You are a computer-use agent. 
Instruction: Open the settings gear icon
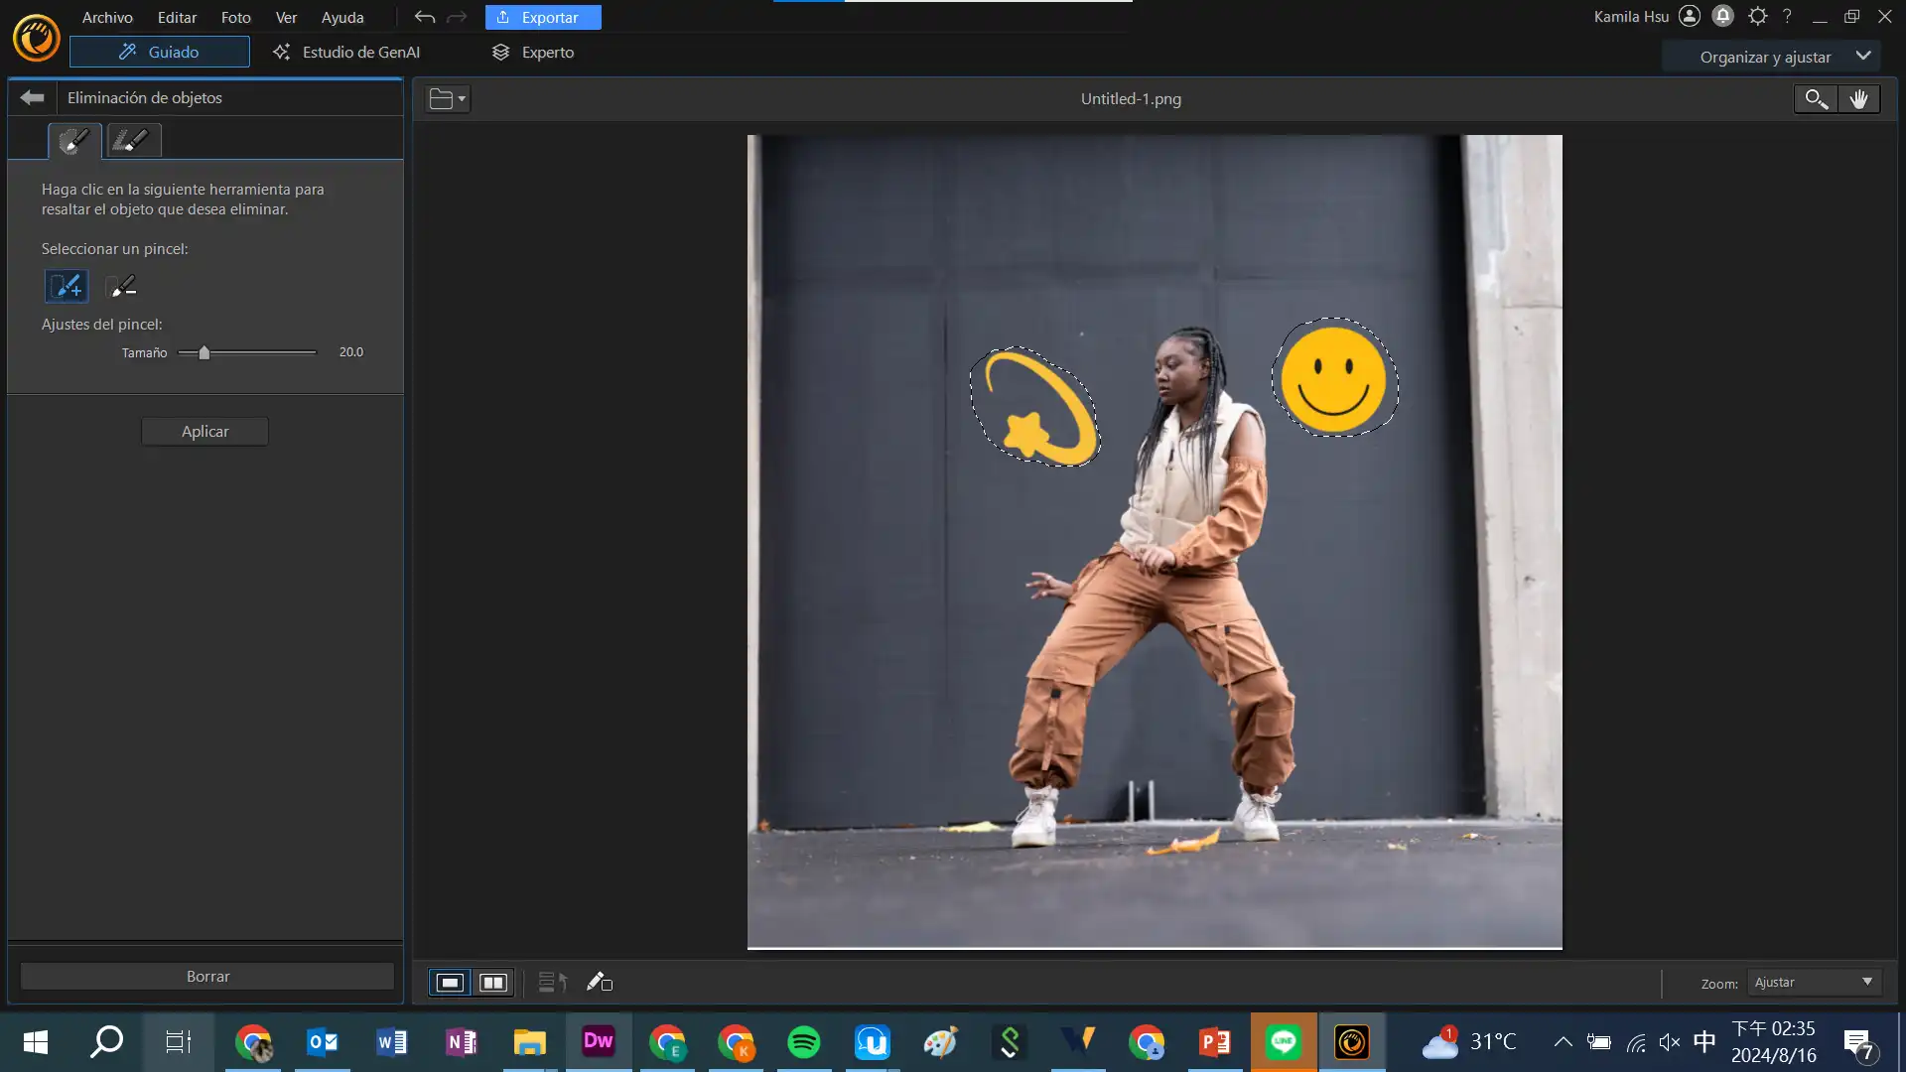[x=1757, y=16]
